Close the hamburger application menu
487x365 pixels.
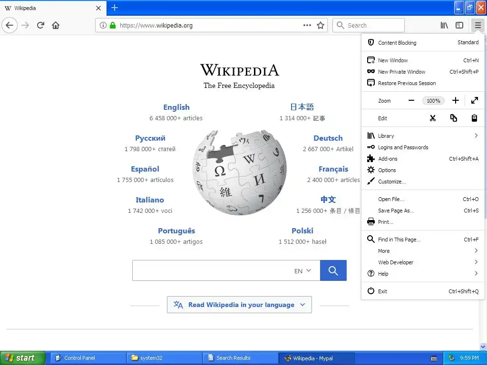477,25
